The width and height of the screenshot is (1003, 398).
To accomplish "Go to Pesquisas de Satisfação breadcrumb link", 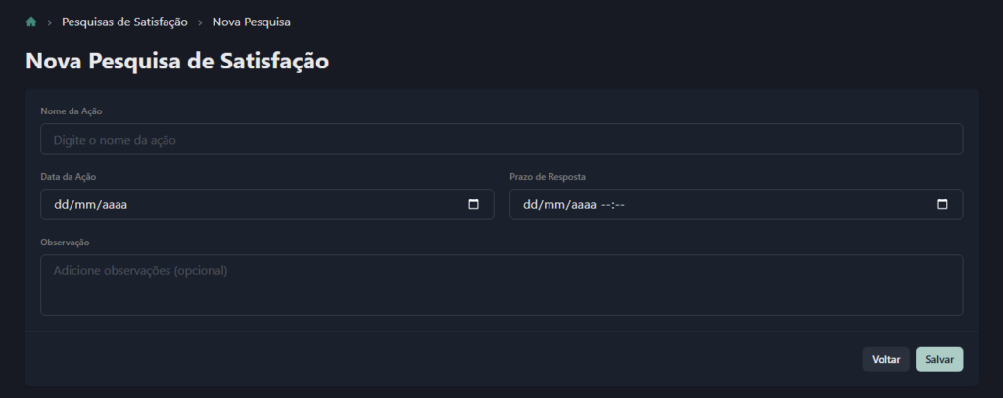I will [x=124, y=22].
